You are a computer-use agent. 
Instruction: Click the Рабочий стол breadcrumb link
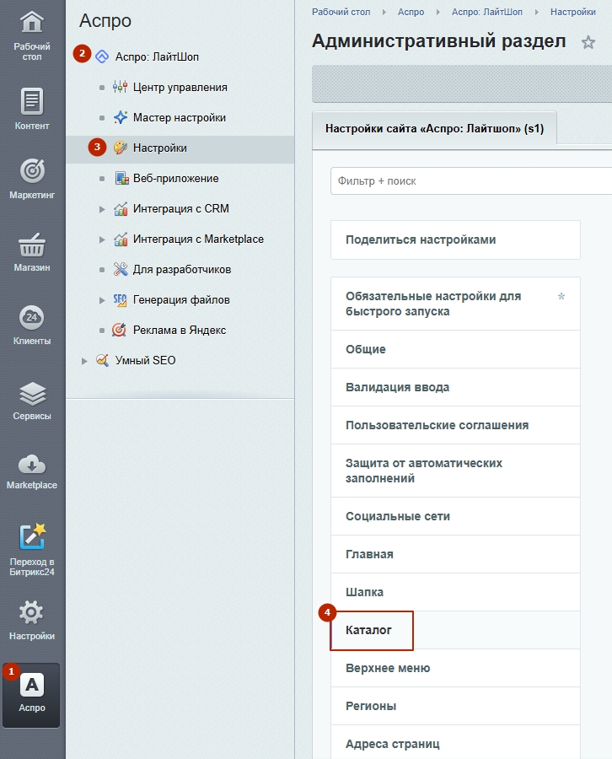tap(341, 12)
